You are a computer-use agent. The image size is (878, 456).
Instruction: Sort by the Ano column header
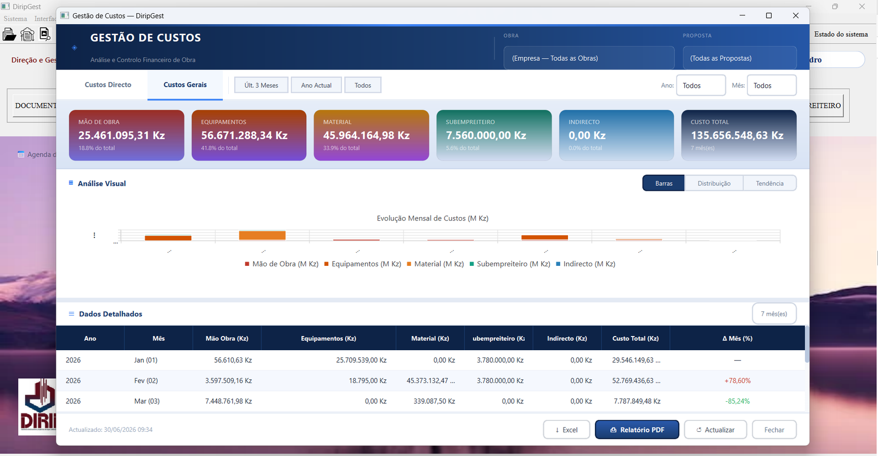[90, 338]
